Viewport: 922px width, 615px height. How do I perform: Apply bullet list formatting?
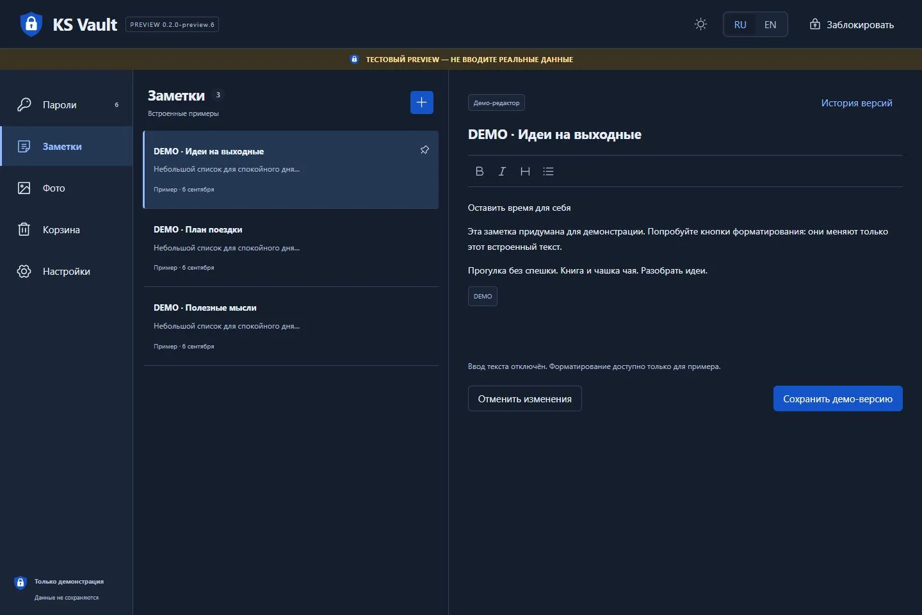(548, 171)
